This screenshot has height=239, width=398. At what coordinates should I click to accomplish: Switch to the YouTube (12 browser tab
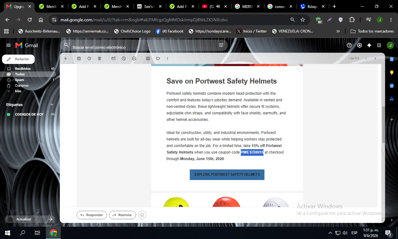coord(214,6)
